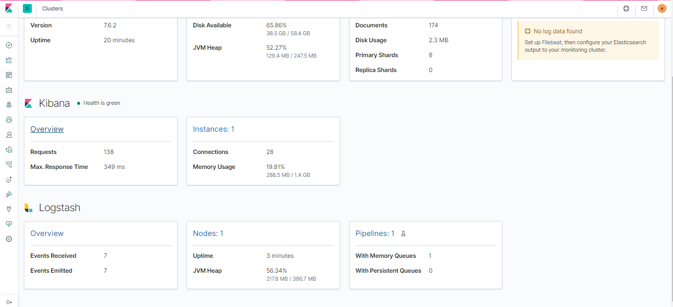Click the 'Logstash' section heading
This screenshot has height=307, width=673.
60,208
